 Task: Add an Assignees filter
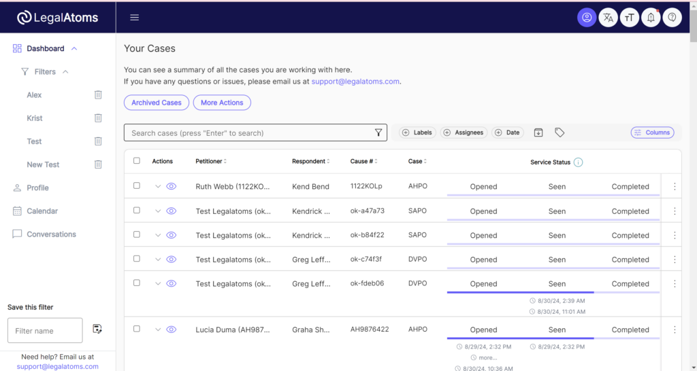(464, 132)
